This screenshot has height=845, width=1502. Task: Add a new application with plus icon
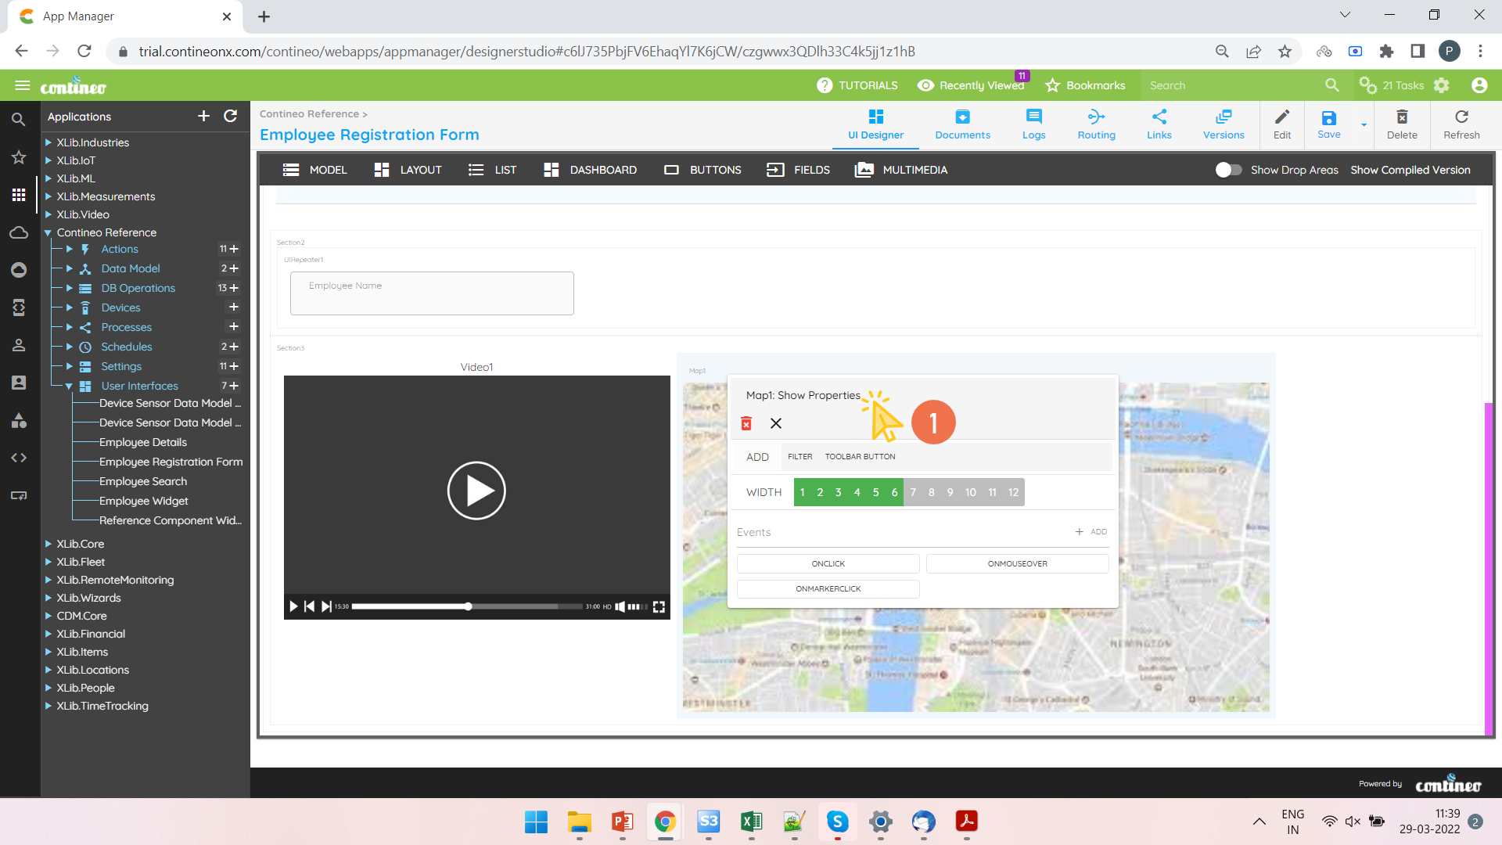203,116
